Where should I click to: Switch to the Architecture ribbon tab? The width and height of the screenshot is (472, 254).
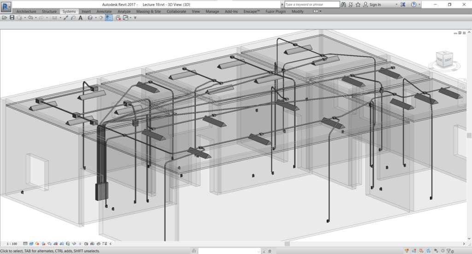coord(26,12)
